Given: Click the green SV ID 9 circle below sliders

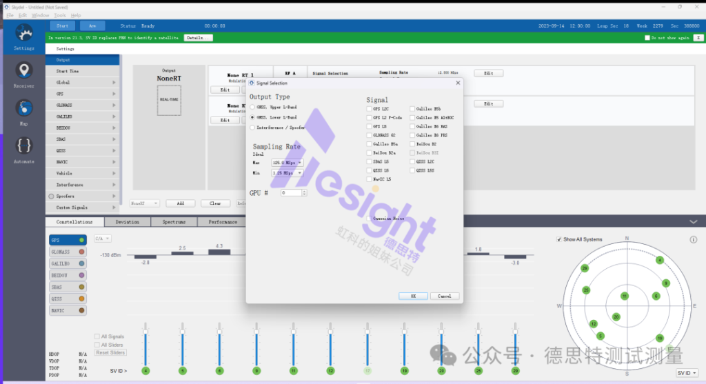Looking at the screenshot, I should (256, 371).
